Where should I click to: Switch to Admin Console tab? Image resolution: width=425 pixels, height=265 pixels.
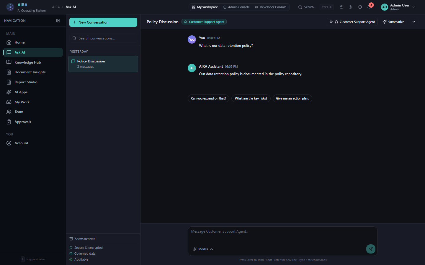tap(236, 7)
